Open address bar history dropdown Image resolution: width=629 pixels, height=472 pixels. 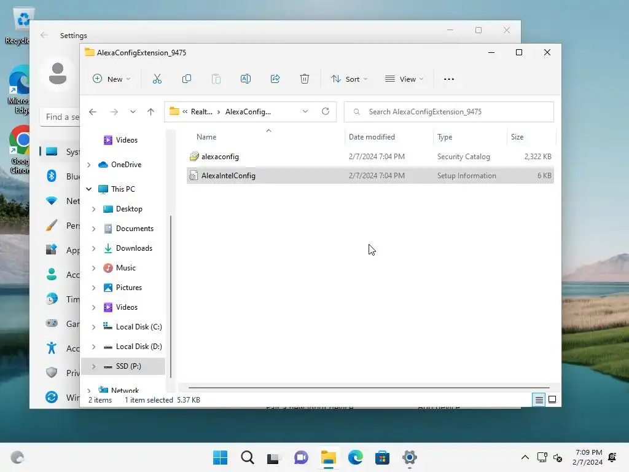(305, 112)
